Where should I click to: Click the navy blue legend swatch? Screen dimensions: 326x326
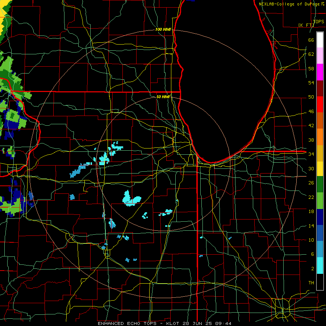click(x=320, y=217)
